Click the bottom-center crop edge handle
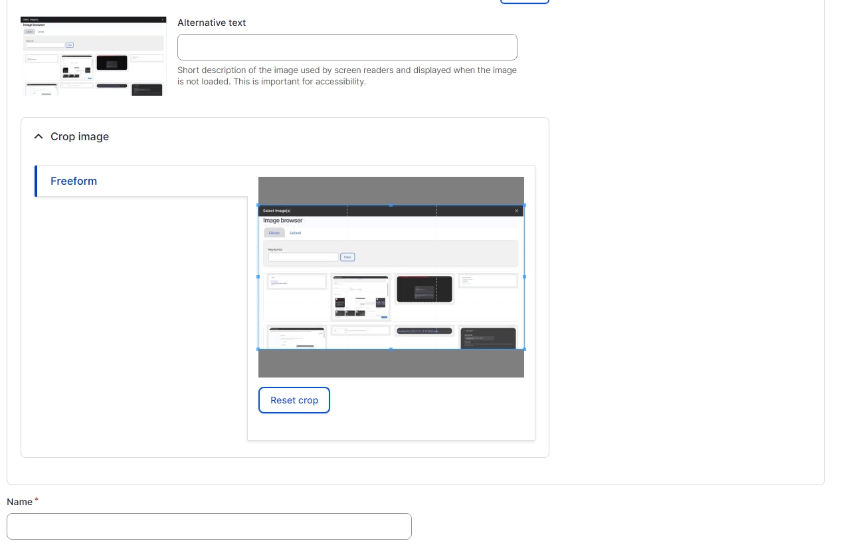841x547 pixels. (391, 349)
